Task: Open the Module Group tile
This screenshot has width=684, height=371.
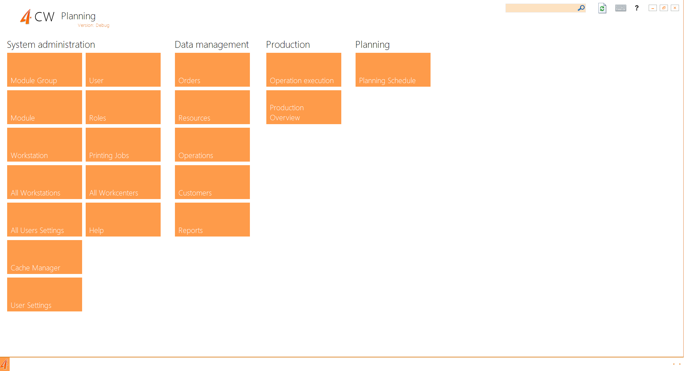Action: [x=45, y=70]
